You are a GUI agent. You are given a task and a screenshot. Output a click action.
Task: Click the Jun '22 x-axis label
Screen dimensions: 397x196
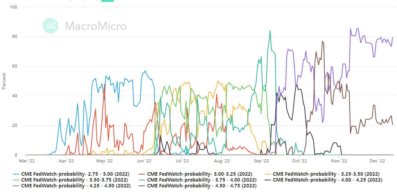[x=144, y=160]
